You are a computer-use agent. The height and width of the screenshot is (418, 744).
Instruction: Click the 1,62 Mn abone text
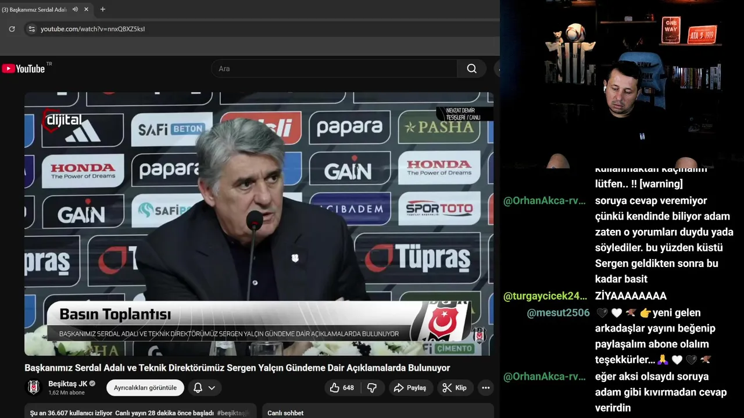pyautogui.click(x=66, y=393)
